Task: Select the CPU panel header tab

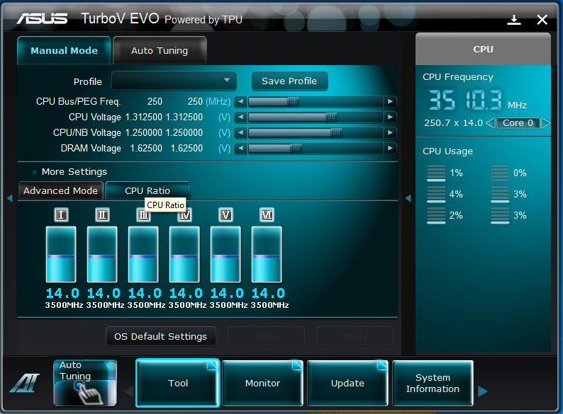Action: [483, 49]
